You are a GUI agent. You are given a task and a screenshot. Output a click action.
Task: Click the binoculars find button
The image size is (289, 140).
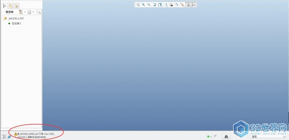coord(227,137)
